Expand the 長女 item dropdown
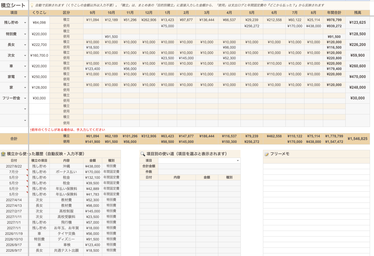Viewport: 374px width, 256px height. point(25,45)
